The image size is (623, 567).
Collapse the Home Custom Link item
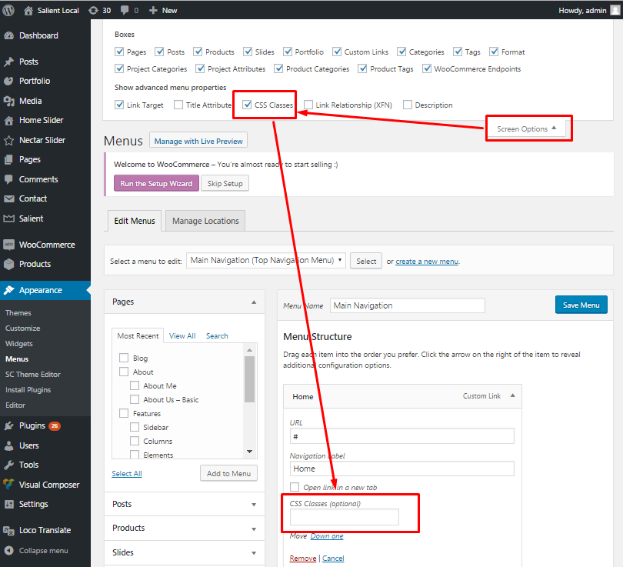[x=512, y=395]
